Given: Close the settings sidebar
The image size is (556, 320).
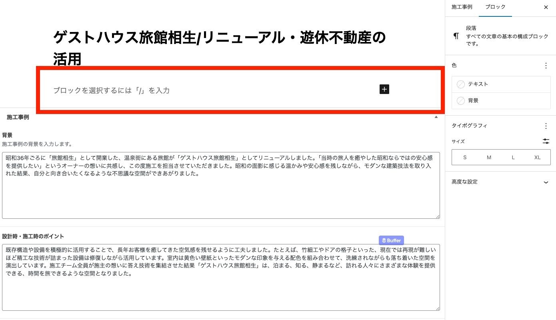Looking at the screenshot, I should point(546,7).
